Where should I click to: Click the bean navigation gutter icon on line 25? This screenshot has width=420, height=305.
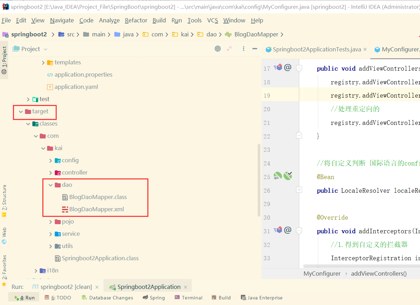point(278,176)
